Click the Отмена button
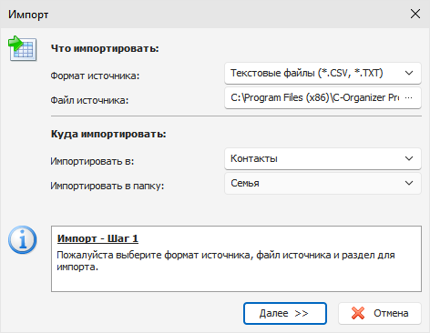This screenshot has height=333, width=430. click(380, 313)
